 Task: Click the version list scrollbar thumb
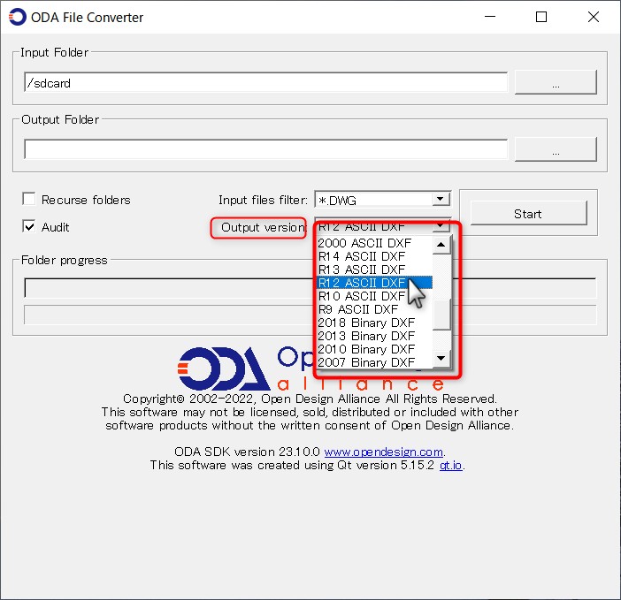click(441, 315)
